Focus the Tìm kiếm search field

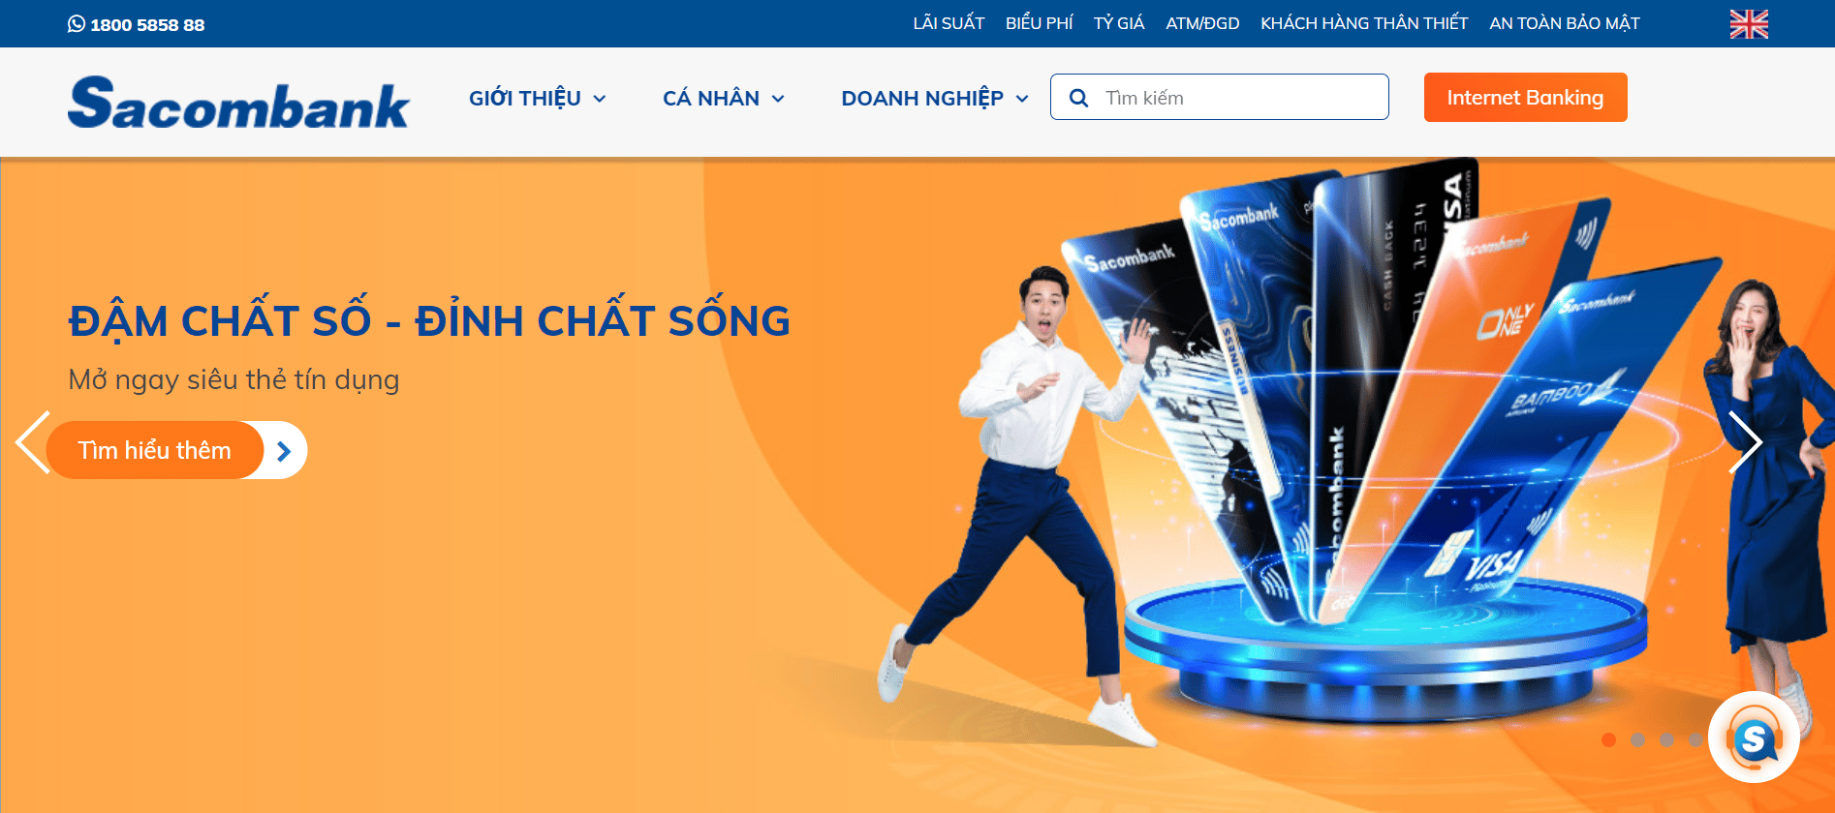point(1220,97)
